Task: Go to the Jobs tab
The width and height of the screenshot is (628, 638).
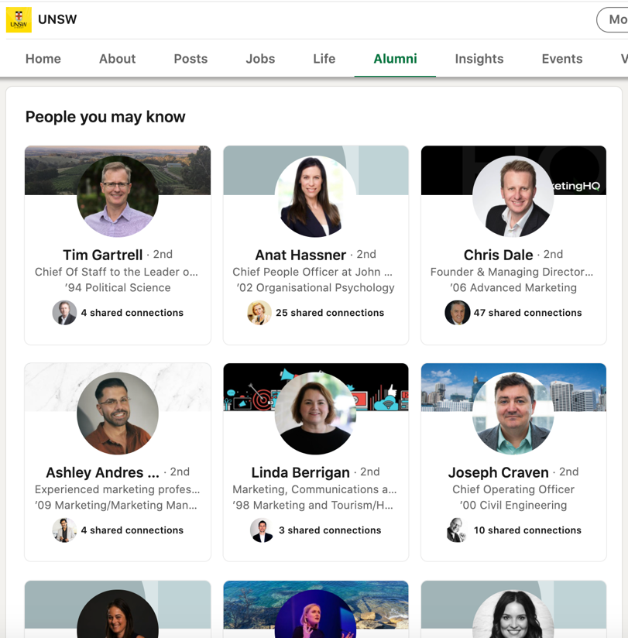Action: click(x=260, y=59)
